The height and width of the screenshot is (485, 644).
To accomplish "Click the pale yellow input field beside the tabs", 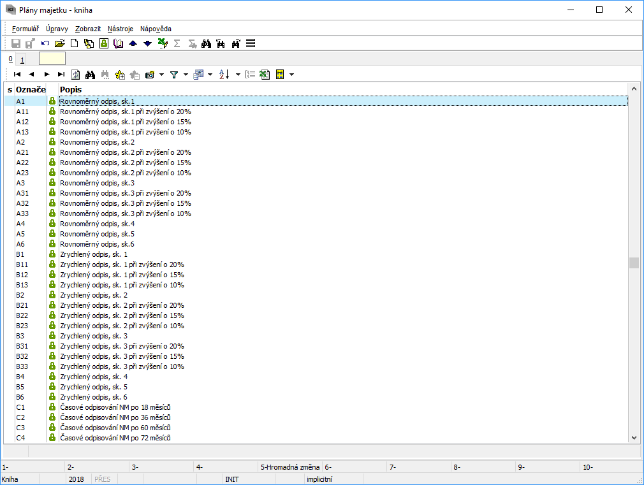I will 52,59.
